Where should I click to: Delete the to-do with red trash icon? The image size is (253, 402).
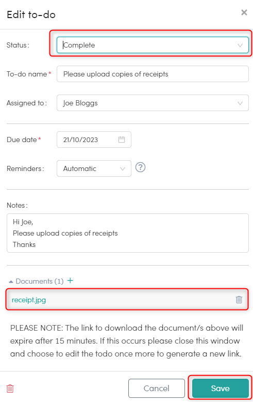(10, 389)
